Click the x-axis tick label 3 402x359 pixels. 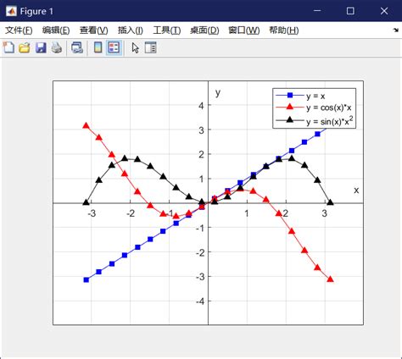tap(325, 213)
